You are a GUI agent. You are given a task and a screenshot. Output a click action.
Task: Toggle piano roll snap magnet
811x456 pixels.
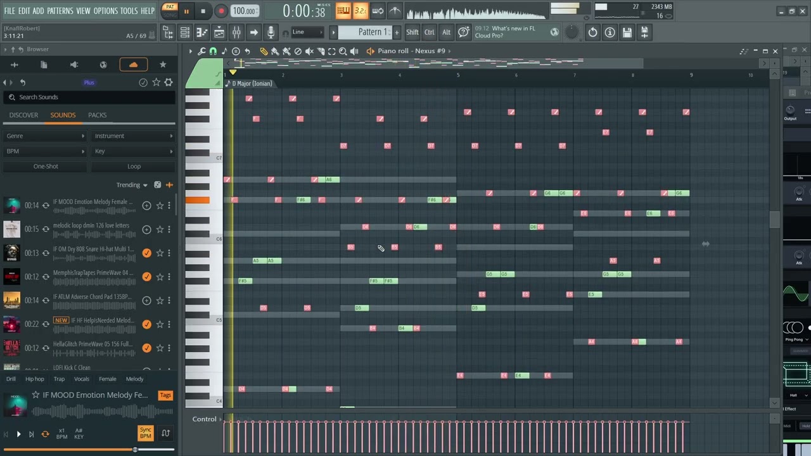pos(213,51)
